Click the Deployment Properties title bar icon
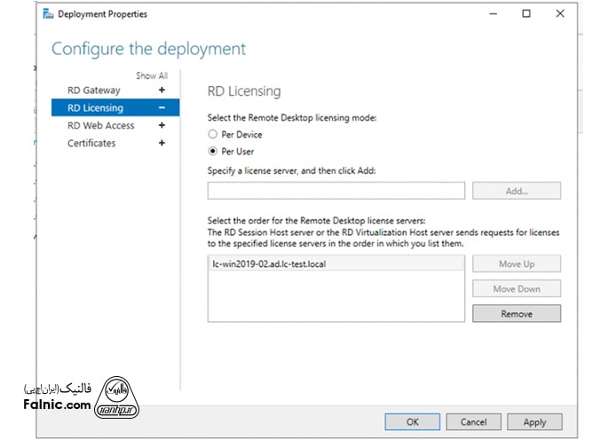 [48, 14]
